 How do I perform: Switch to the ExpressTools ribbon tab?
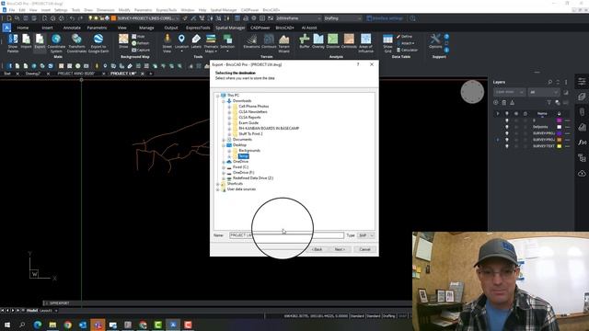pos(198,28)
